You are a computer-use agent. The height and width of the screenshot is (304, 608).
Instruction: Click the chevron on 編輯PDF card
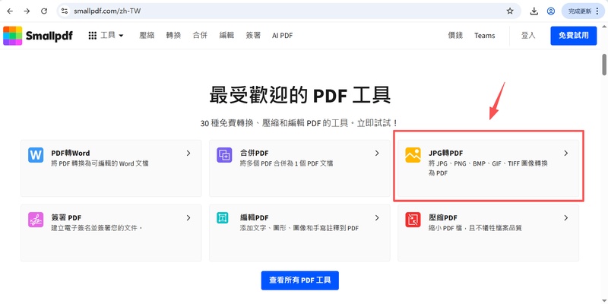click(x=377, y=218)
